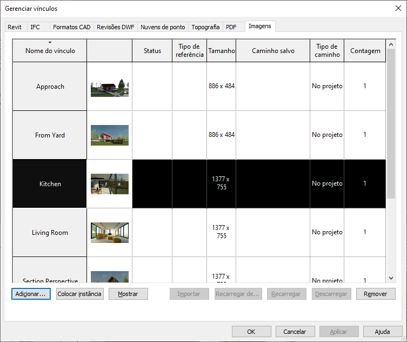The height and width of the screenshot is (342, 407).
Task: Remove the selected image with Remover
Action: coord(376,294)
